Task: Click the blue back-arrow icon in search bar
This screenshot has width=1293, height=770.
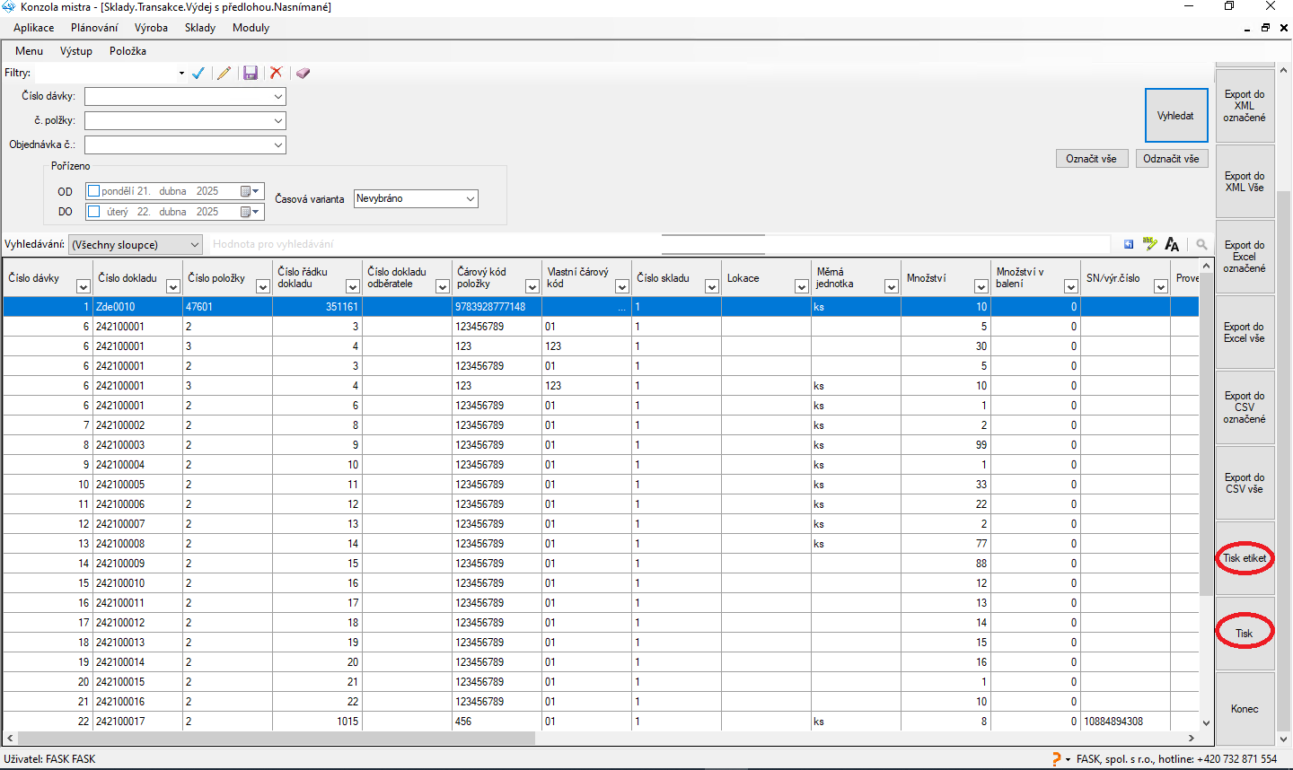Action: (1129, 244)
